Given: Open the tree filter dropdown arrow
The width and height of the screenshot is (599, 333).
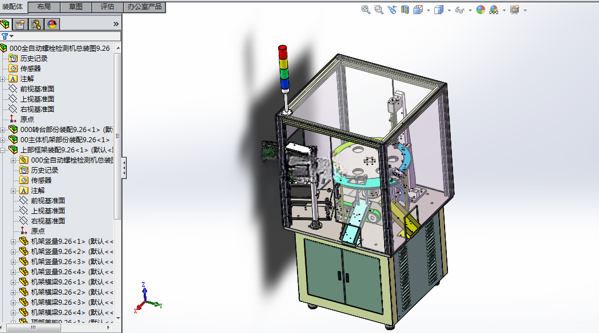Looking at the screenshot, I should (x=12, y=36).
